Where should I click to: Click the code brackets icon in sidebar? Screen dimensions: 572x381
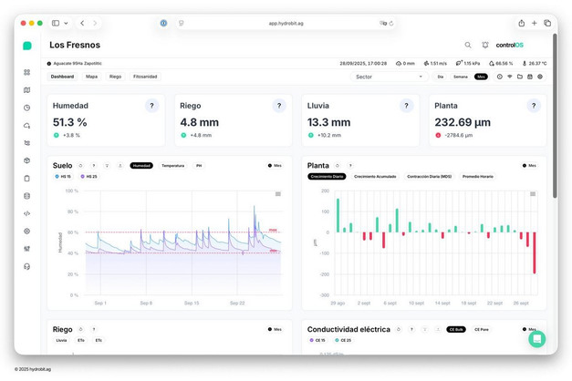26,213
